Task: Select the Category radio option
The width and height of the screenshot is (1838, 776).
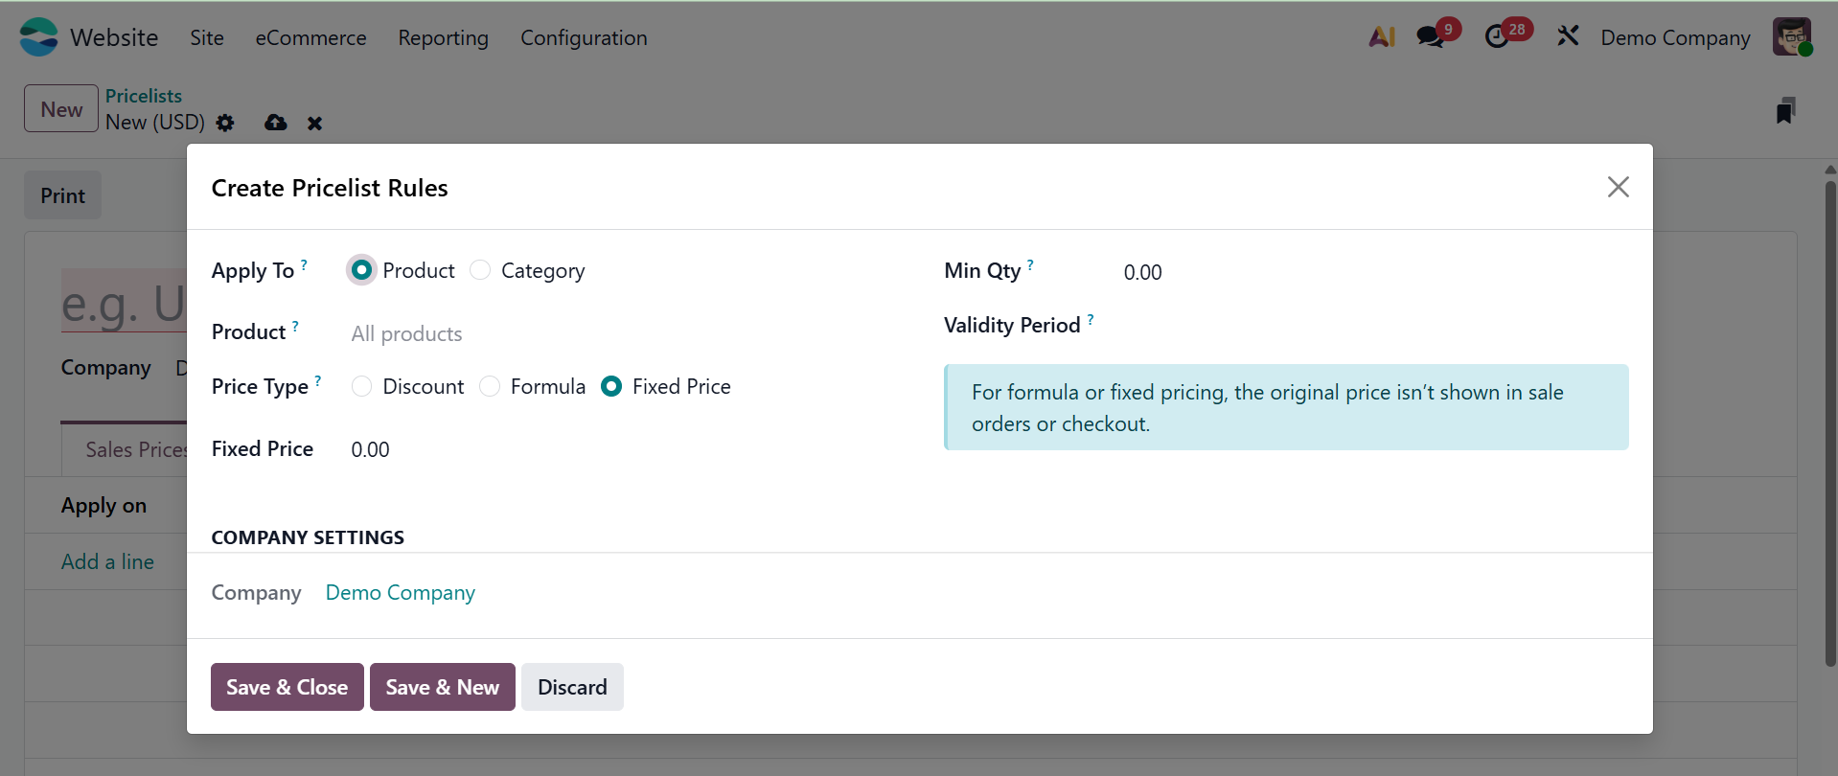Action: (x=481, y=271)
